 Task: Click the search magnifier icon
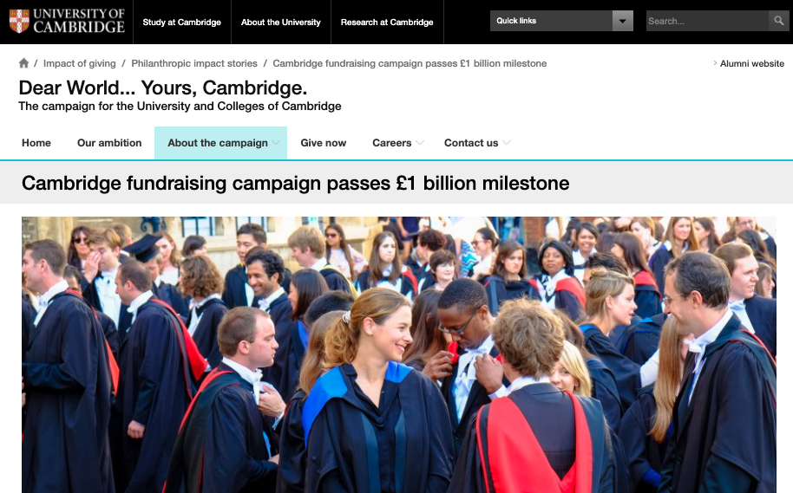779,21
